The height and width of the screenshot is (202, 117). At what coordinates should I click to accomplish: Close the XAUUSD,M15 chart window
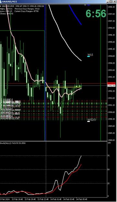click(x=114, y=2)
